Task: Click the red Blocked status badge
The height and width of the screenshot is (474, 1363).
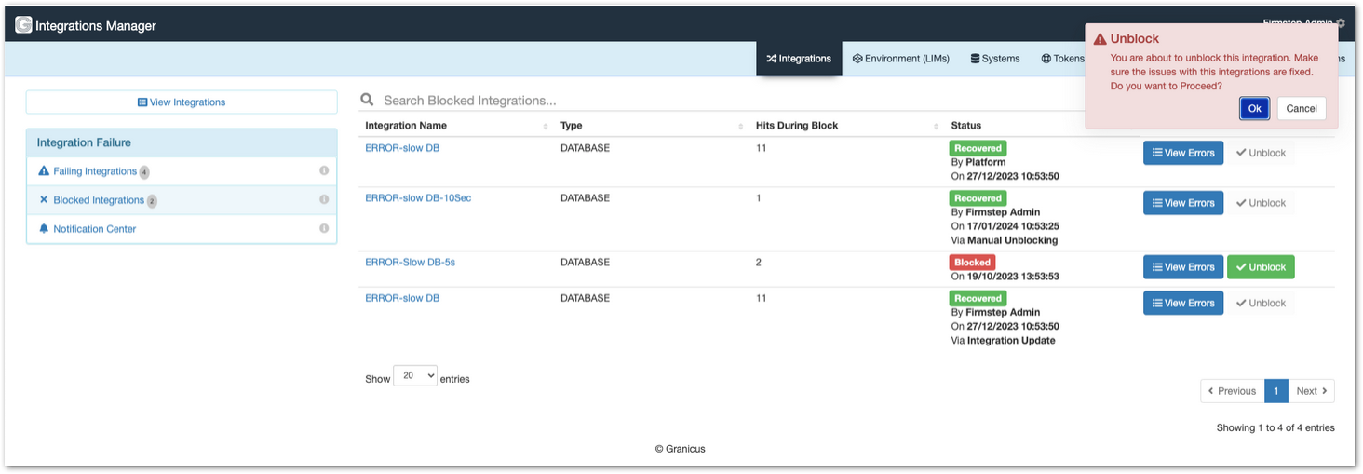Action: coord(972,263)
